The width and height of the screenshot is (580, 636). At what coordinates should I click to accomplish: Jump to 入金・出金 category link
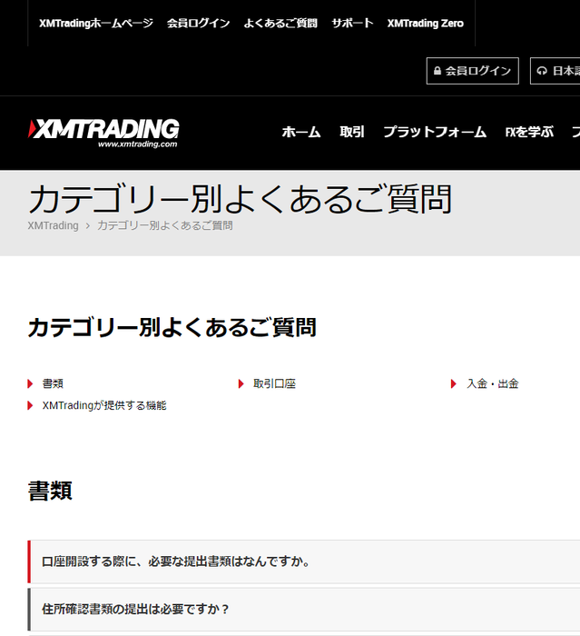[493, 383]
